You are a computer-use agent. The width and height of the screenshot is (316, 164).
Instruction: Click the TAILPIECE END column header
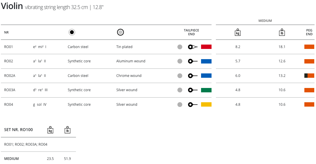191,32
